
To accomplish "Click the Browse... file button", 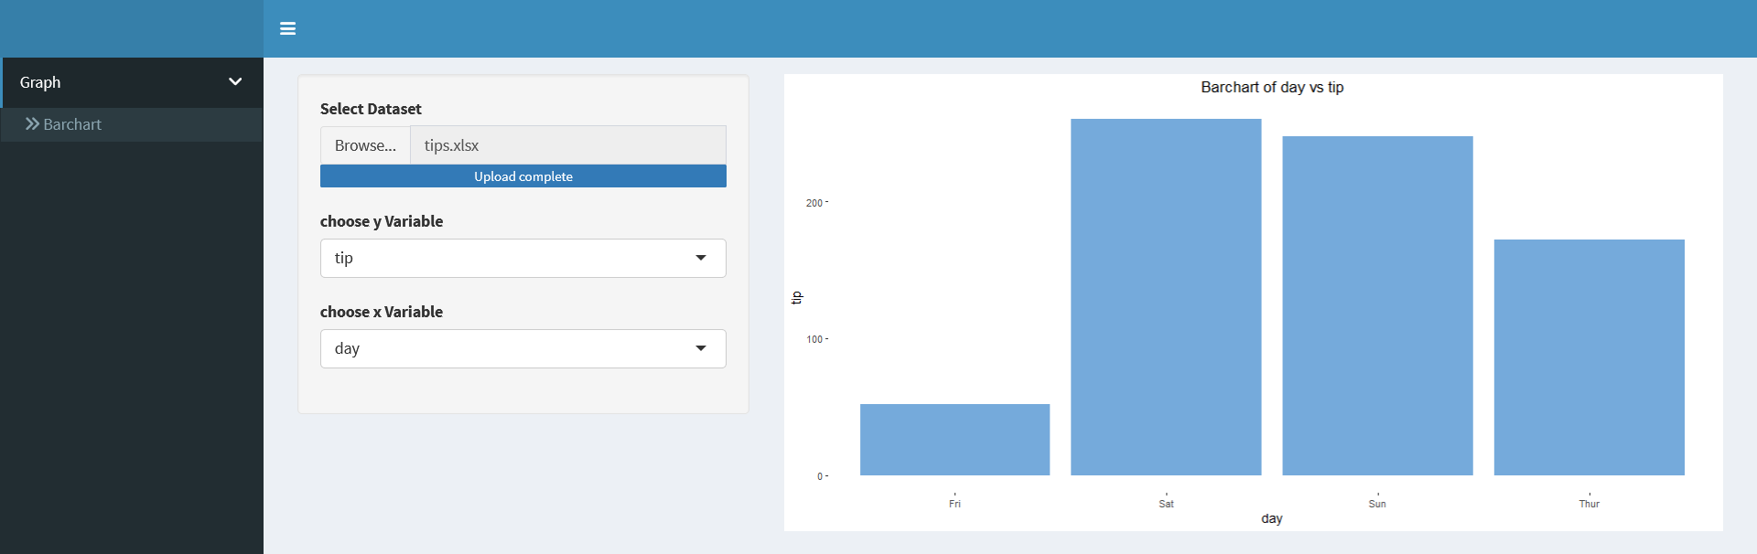I will (x=365, y=145).
